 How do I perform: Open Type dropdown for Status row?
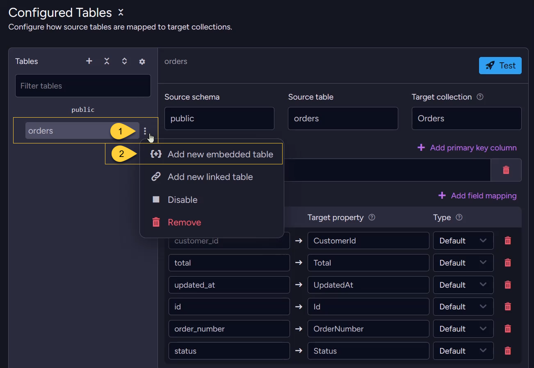tap(463, 351)
